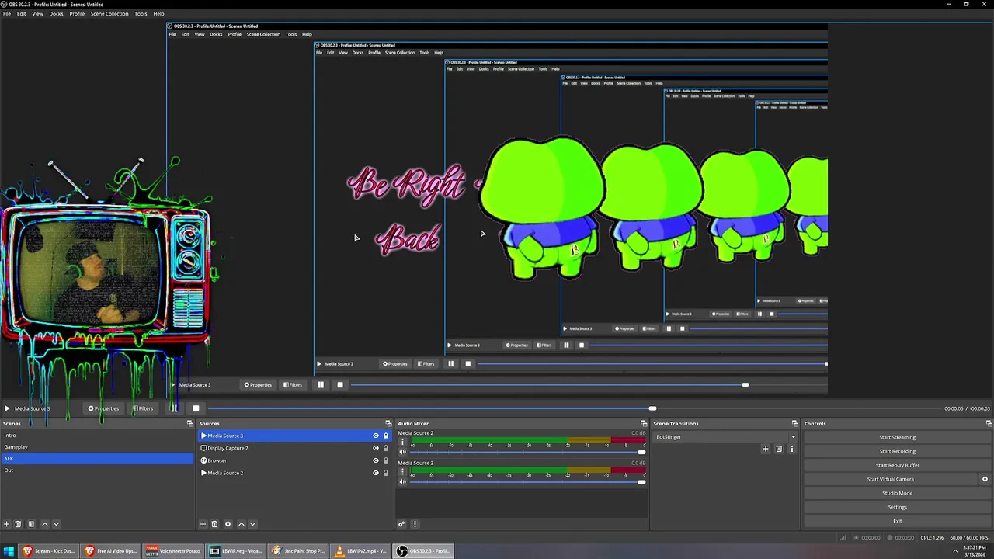This screenshot has width=994, height=559.
Task: Float the Sources dock panel icon
Action: pos(389,424)
